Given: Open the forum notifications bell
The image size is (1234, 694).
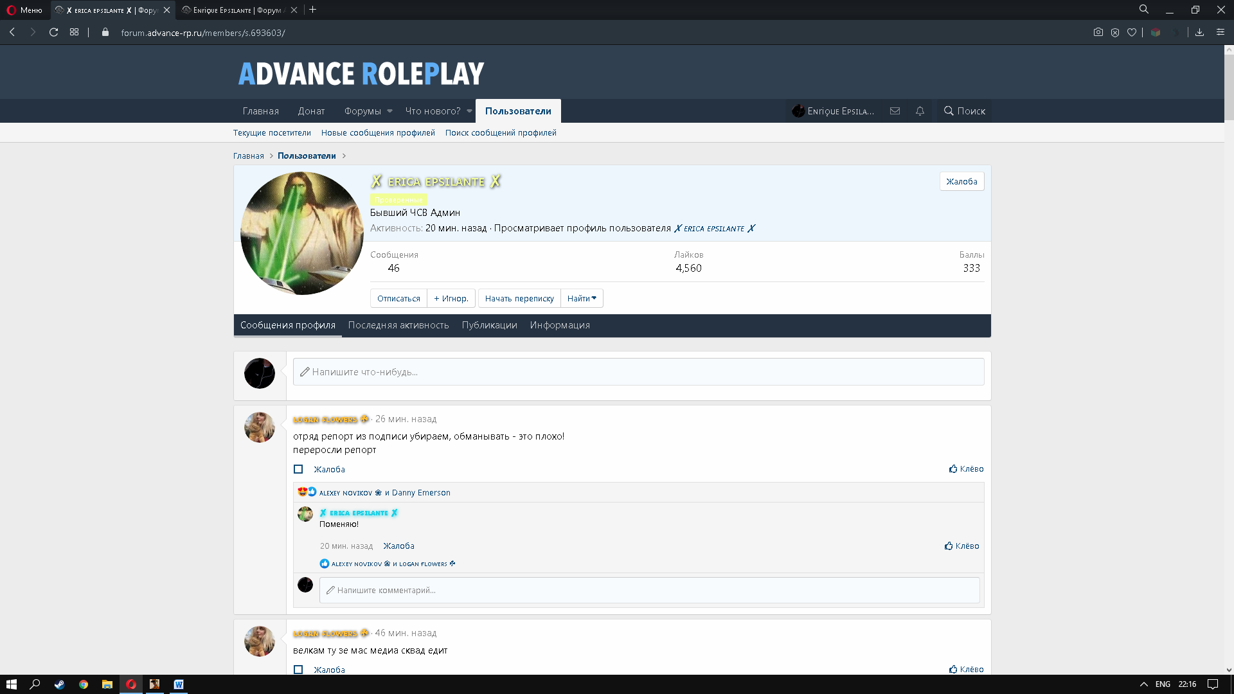Looking at the screenshot, I should point(920,111).
